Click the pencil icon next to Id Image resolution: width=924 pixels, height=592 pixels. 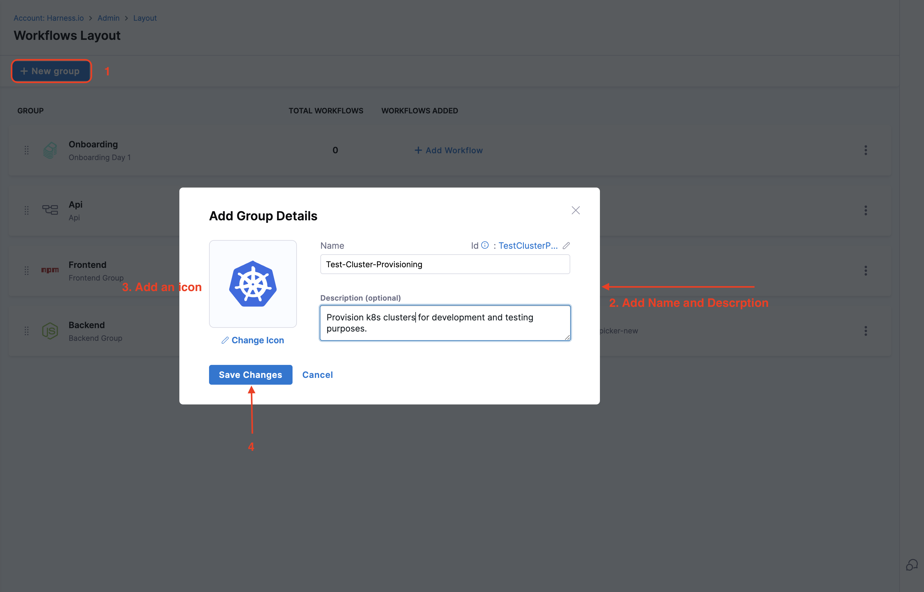(x=566, y=246)
